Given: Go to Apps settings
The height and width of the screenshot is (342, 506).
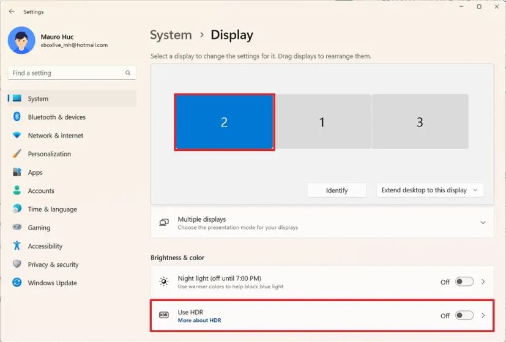Looking at the screenshot, I should (72, 172).
